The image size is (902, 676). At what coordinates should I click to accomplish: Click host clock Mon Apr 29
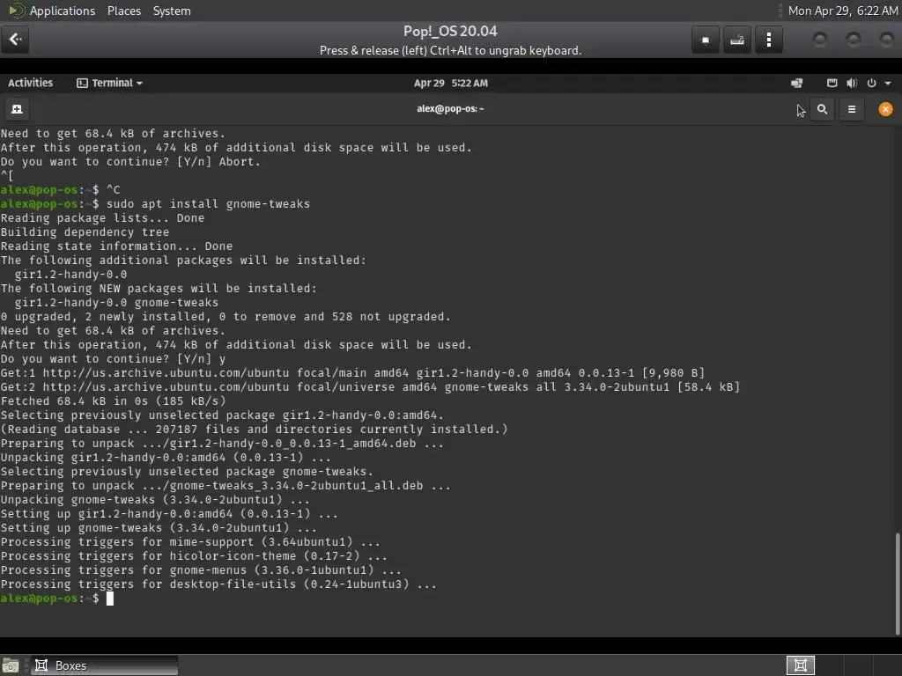point(843,11)
